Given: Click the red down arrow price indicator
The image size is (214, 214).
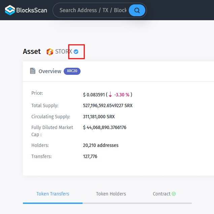Looking at the screenshot, I should point(110,94).
